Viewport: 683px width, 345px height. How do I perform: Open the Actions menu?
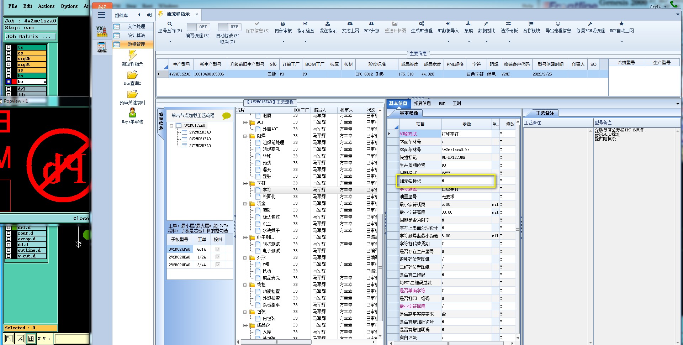tap(46, 6)
